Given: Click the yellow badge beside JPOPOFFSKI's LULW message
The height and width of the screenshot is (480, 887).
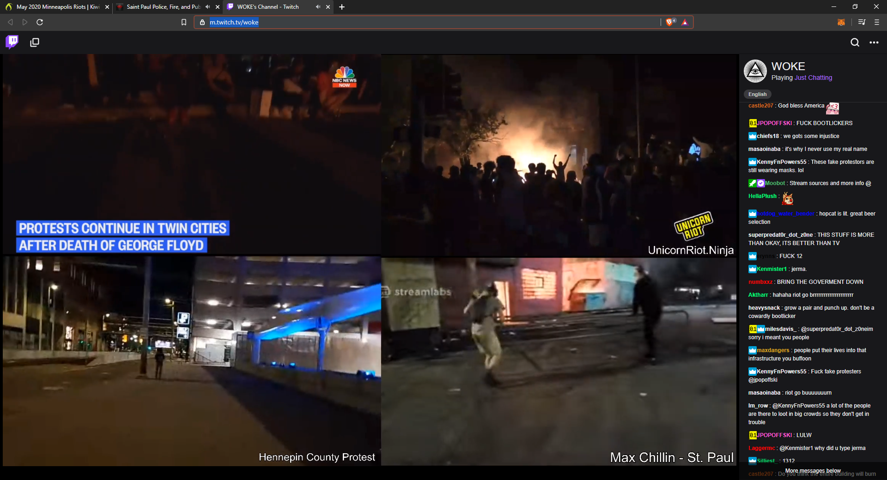Looking at the screenshot, I should coord(753,435).
